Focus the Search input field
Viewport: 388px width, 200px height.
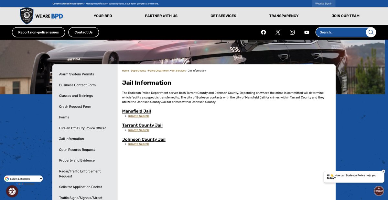(341, 32)
